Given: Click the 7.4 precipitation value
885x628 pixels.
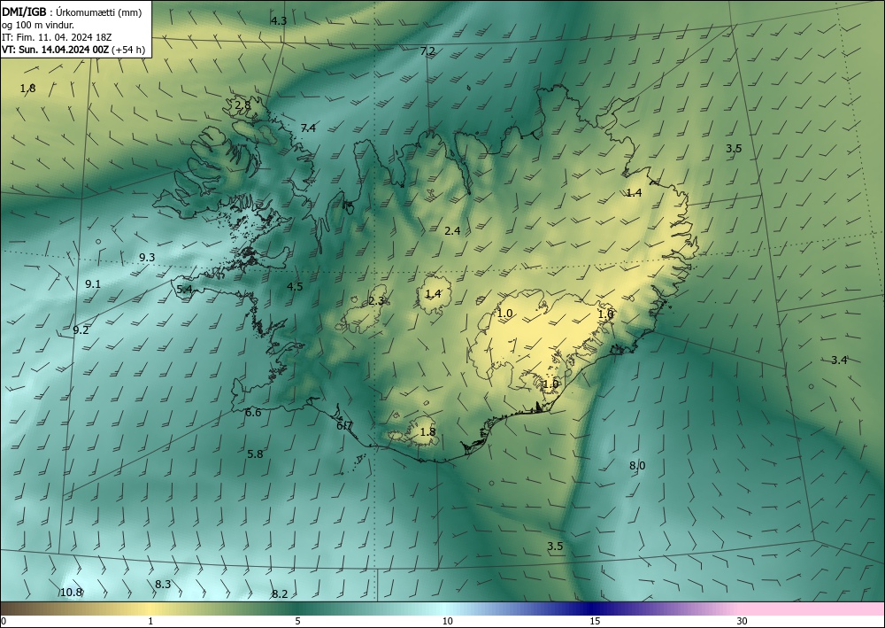Looking at the screenshot, I should click(x=308, y=128).
